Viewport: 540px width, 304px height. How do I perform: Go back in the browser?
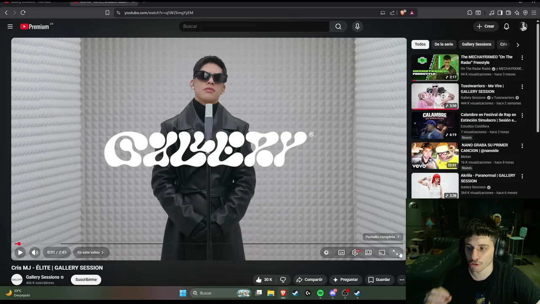click(6, 13)
